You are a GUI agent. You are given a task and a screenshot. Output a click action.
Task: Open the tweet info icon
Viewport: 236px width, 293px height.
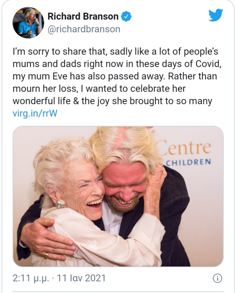[x=217, y=278]
